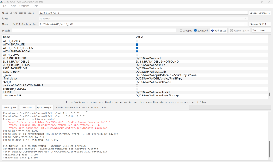Screen dimensions: 273x162
Task: Click 'Current Generator: Visual Studio 17 2022' label
Action: [x=81, y=108]
